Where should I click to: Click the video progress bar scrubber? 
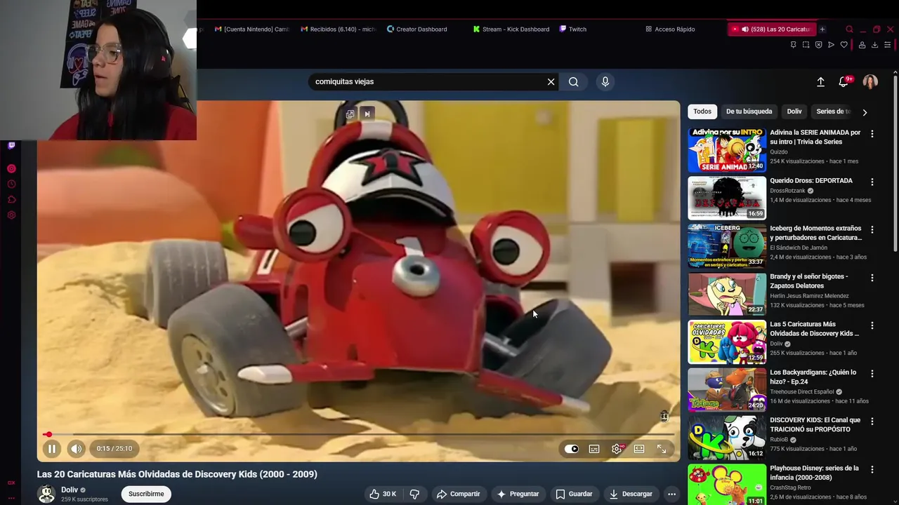tap(48, 435)
